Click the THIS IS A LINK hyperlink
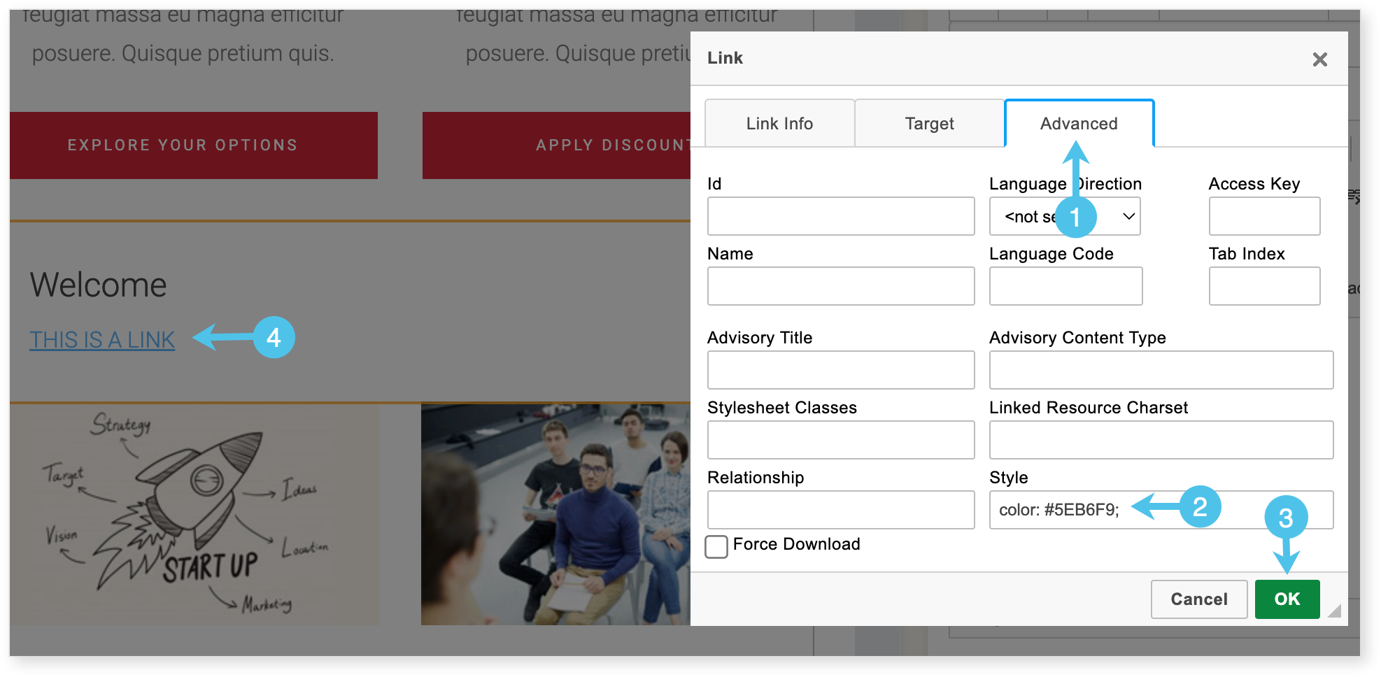1381x677 pixels. click(x=102, y=340)
